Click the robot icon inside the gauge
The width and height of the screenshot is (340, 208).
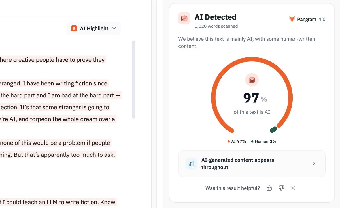click(252, 80)
